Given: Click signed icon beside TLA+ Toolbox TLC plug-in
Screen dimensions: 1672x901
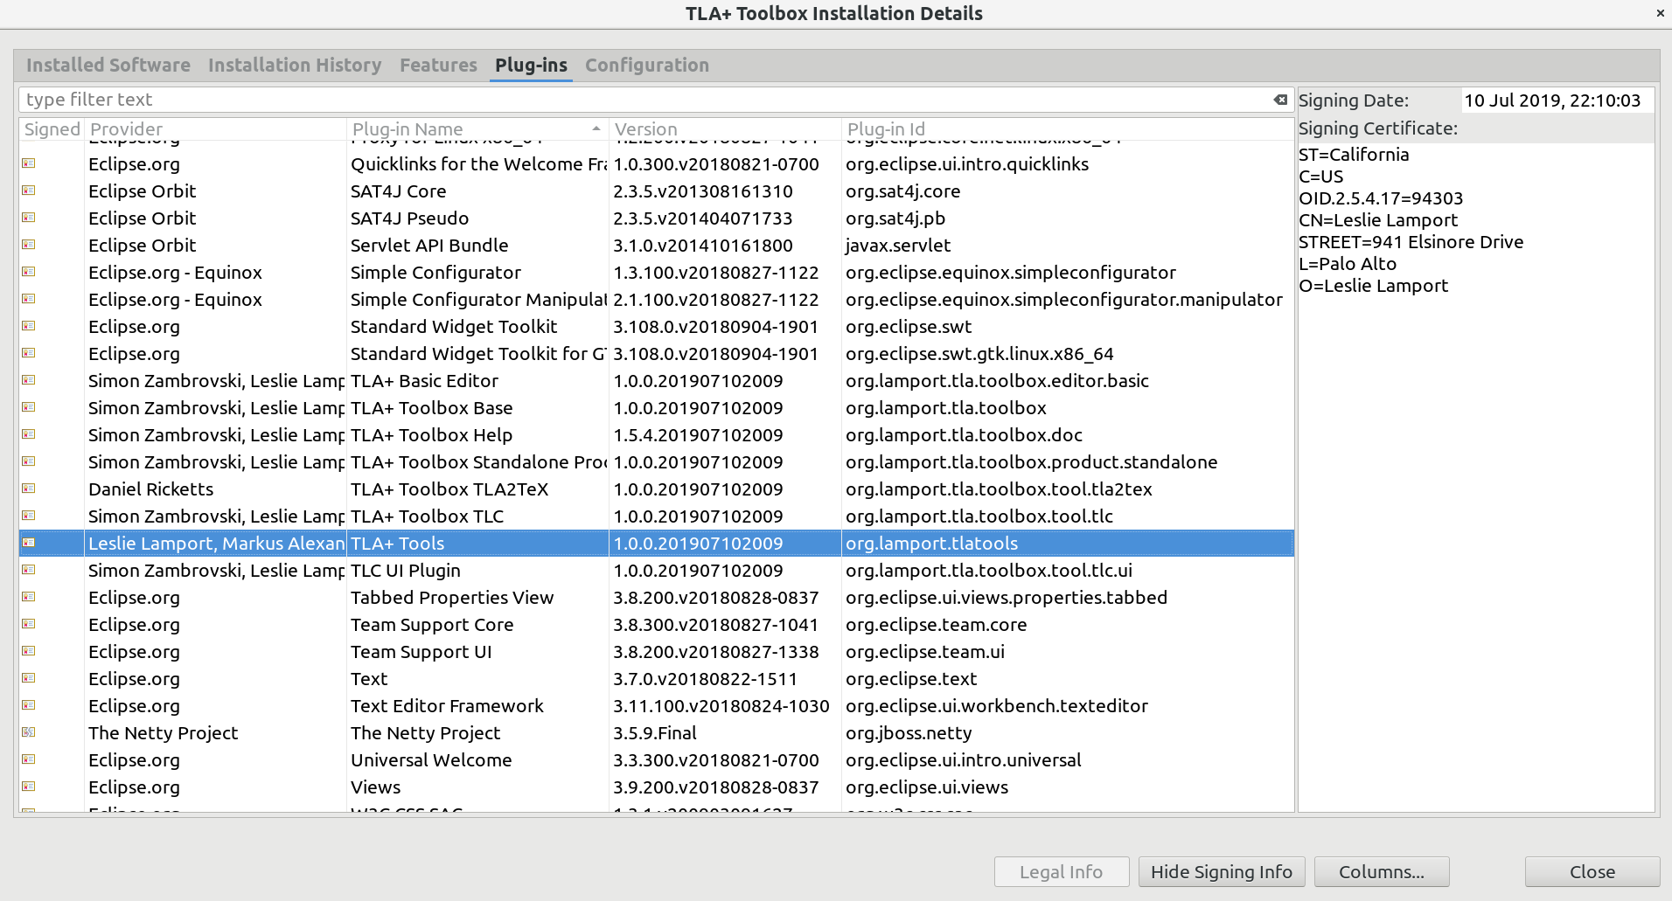Looking at the screenshot, I should click(x=29, y=516).
